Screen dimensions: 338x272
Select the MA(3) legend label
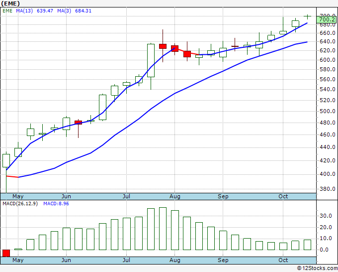tap(64, 10)
